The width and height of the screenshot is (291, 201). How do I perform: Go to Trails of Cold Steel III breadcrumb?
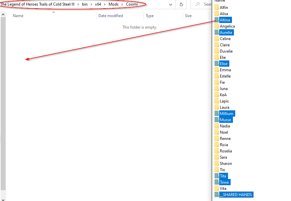[37, 4]
